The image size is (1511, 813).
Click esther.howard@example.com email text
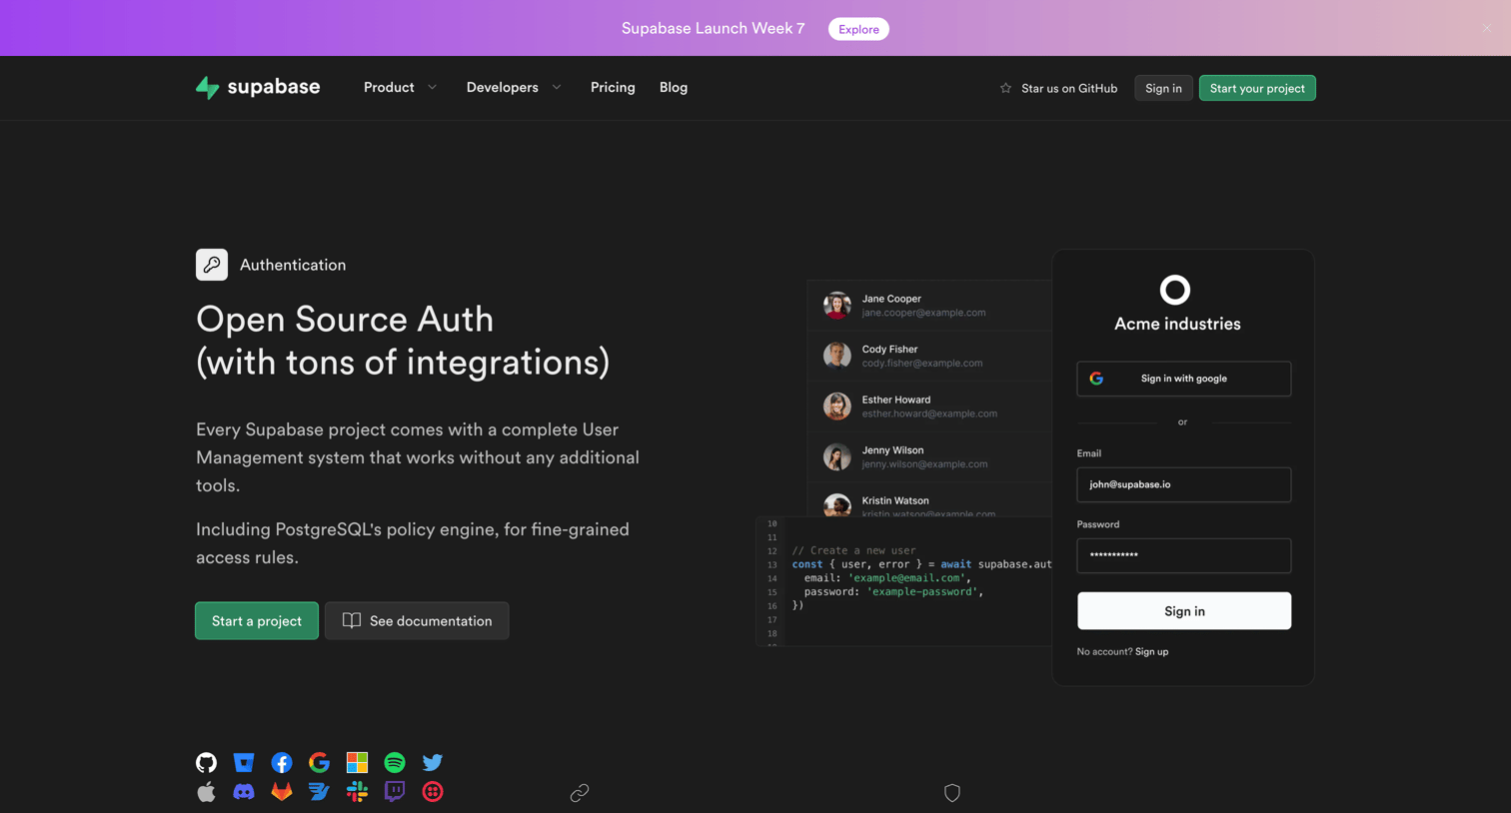929,413
